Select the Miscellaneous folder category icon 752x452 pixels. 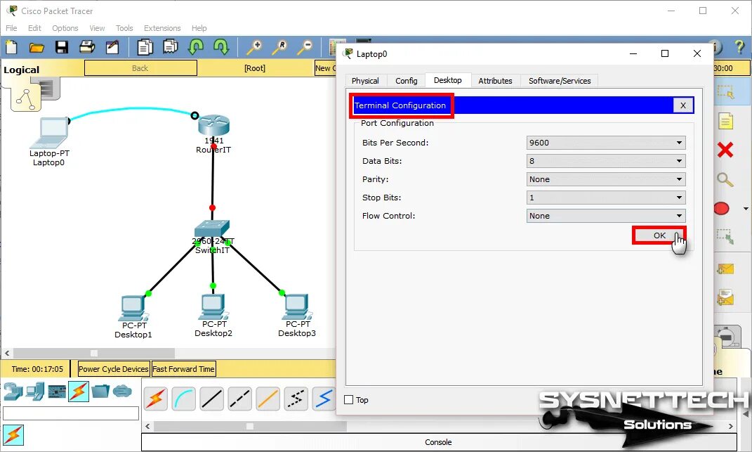pyautogui.click(x=100, y=392)
